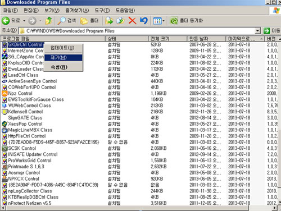
Task: Click the SG_CAppAtx control icon
Action: tap(4, 57)
